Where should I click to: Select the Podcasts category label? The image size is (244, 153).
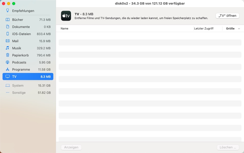coord(19,62)
